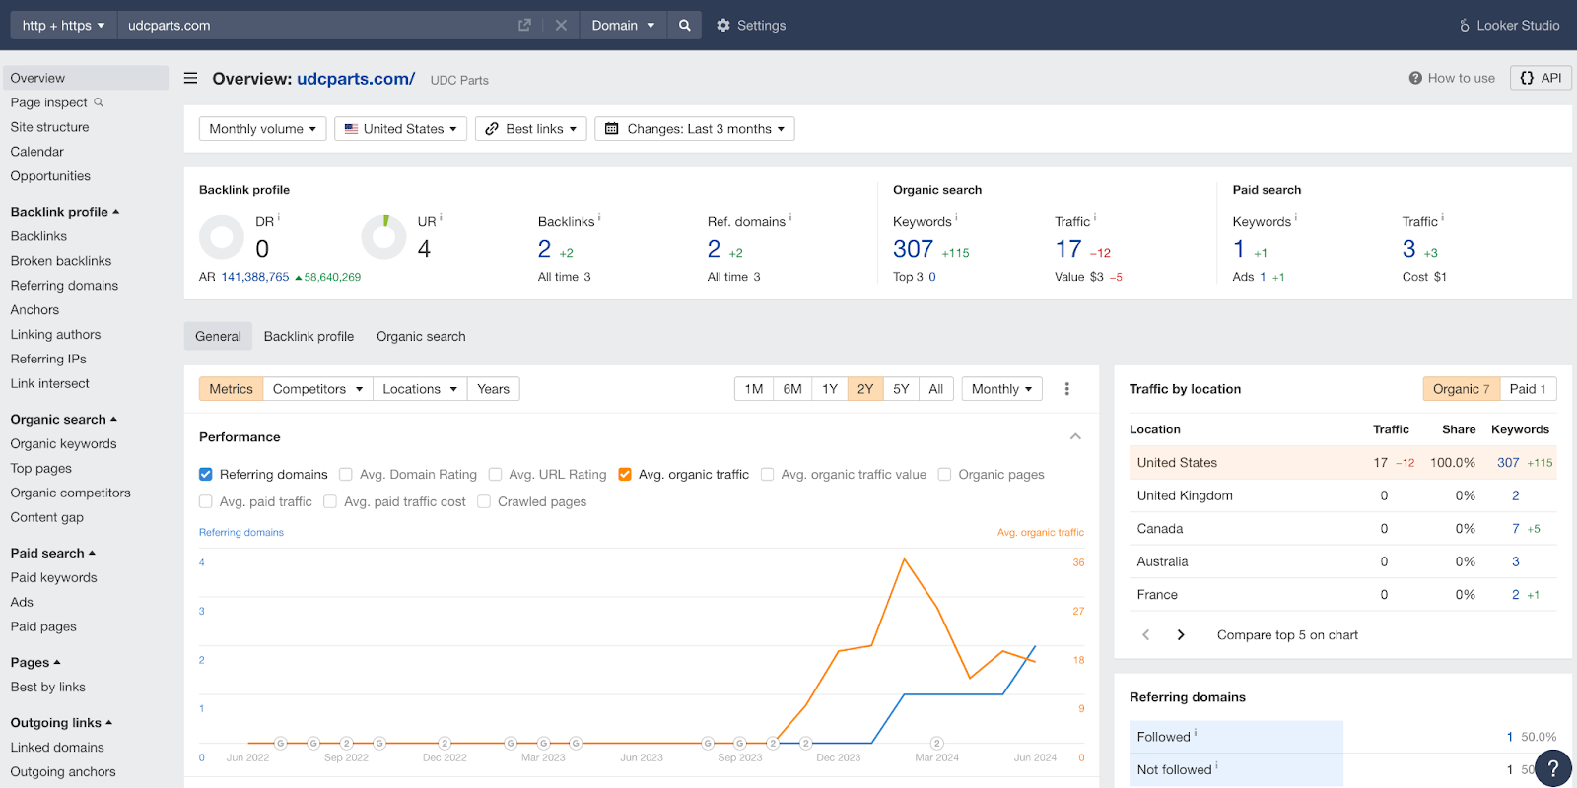The width and height of the screenshot is (1577, 788).
Task: Enable Avg. paid traffic cost checkbox
Action: tap(330, 502)
